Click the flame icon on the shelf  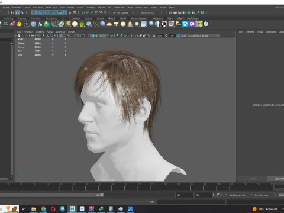pyautogui.click(x=19, y=24)
